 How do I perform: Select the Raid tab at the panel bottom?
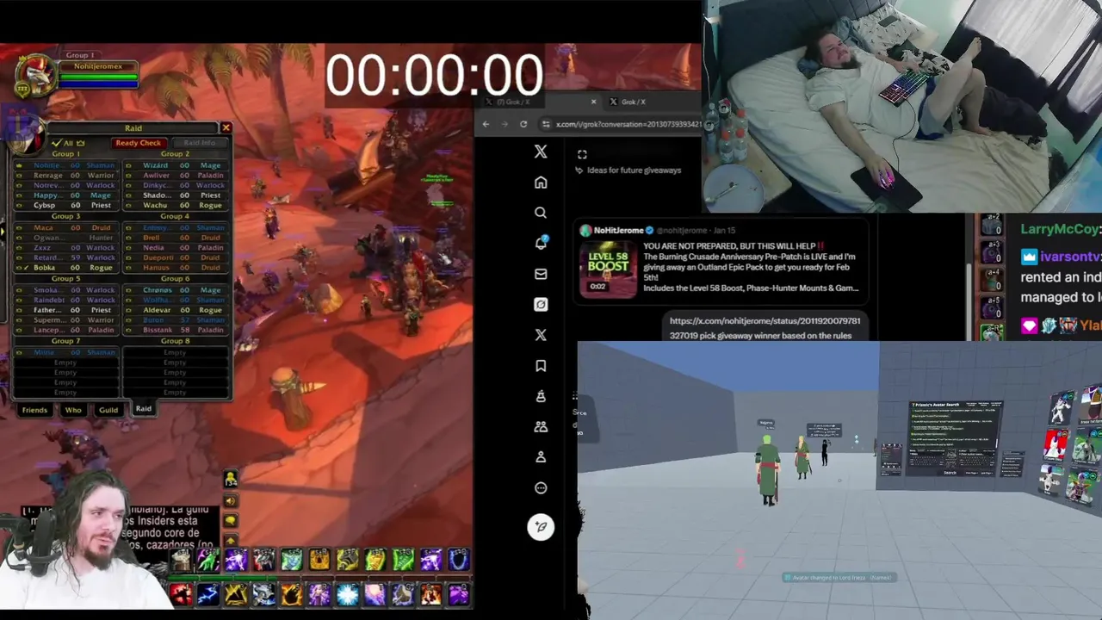[144, 409]
